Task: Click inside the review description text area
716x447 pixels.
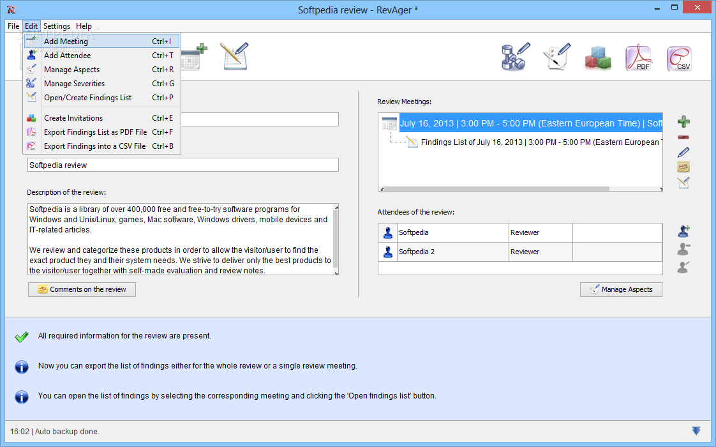Action: coord(181,239)
